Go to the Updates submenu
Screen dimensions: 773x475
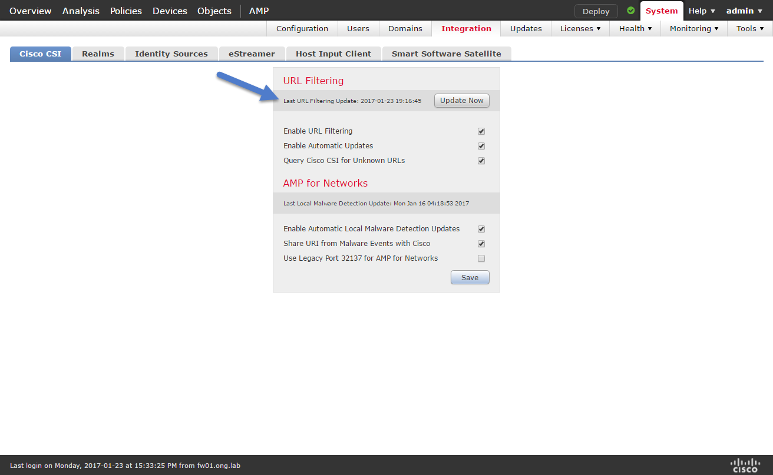coord(526,28)
